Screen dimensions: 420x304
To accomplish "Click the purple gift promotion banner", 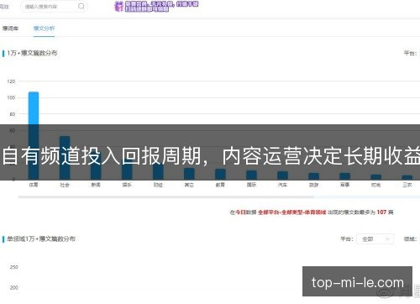I will click(x=156, y=7).
